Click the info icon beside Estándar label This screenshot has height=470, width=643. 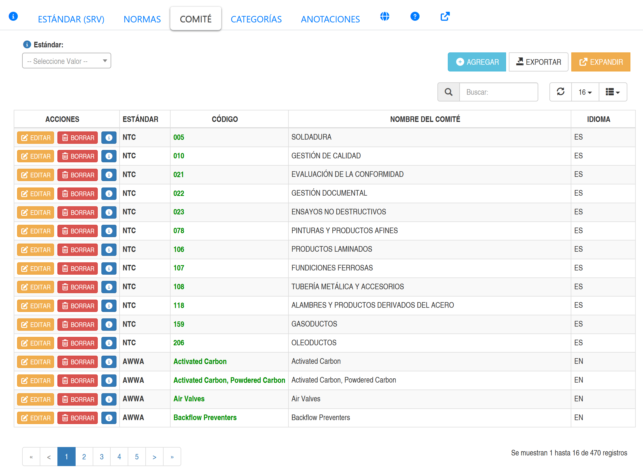click(x=27, y=45)
